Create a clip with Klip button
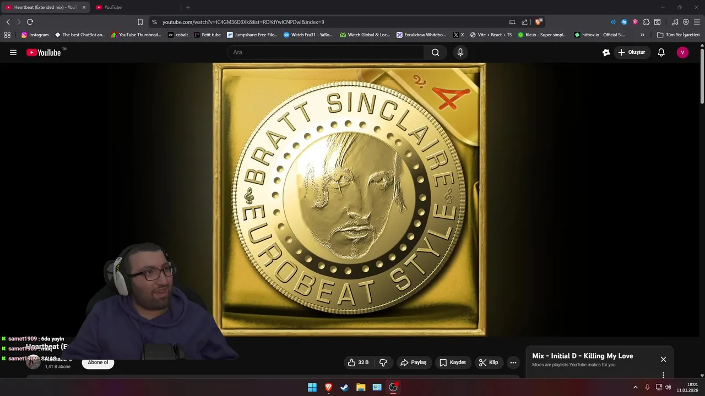This screenshot has width=705, height=396. click(489, 362)
